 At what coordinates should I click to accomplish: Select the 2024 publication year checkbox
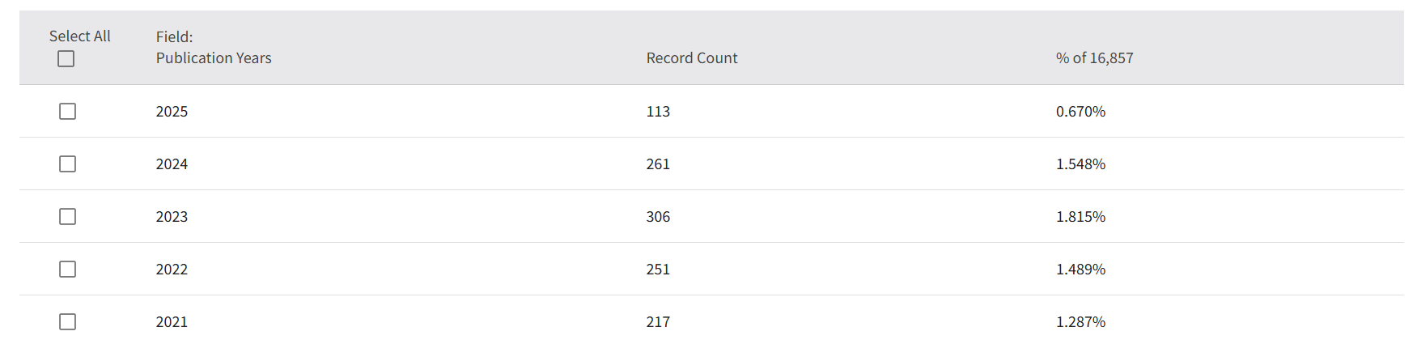point(68,164)
